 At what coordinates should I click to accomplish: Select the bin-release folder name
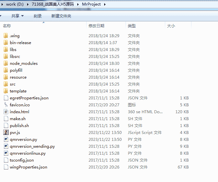coord(20,42)
